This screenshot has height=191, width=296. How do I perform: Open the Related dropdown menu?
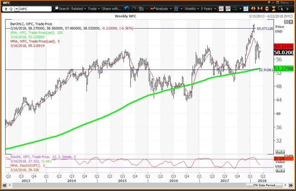tap(79, 9)
